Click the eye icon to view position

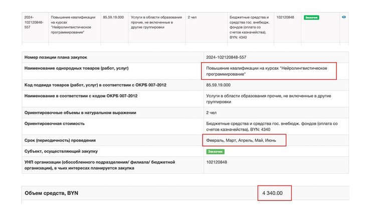[344, 17]
